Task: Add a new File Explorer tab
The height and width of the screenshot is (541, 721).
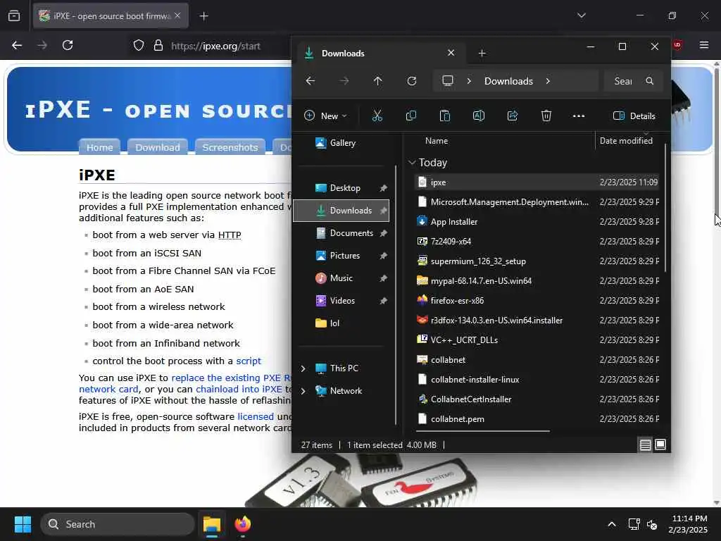Action: 482,54
